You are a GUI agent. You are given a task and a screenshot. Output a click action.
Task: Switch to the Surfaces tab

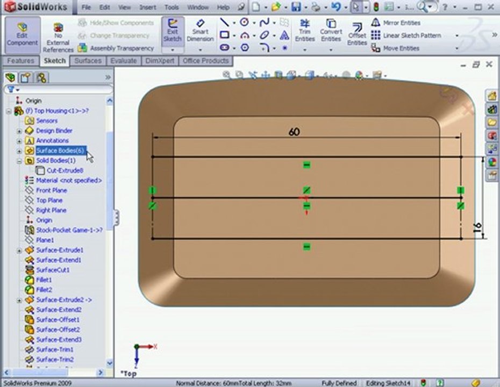(x=88, y=61)
